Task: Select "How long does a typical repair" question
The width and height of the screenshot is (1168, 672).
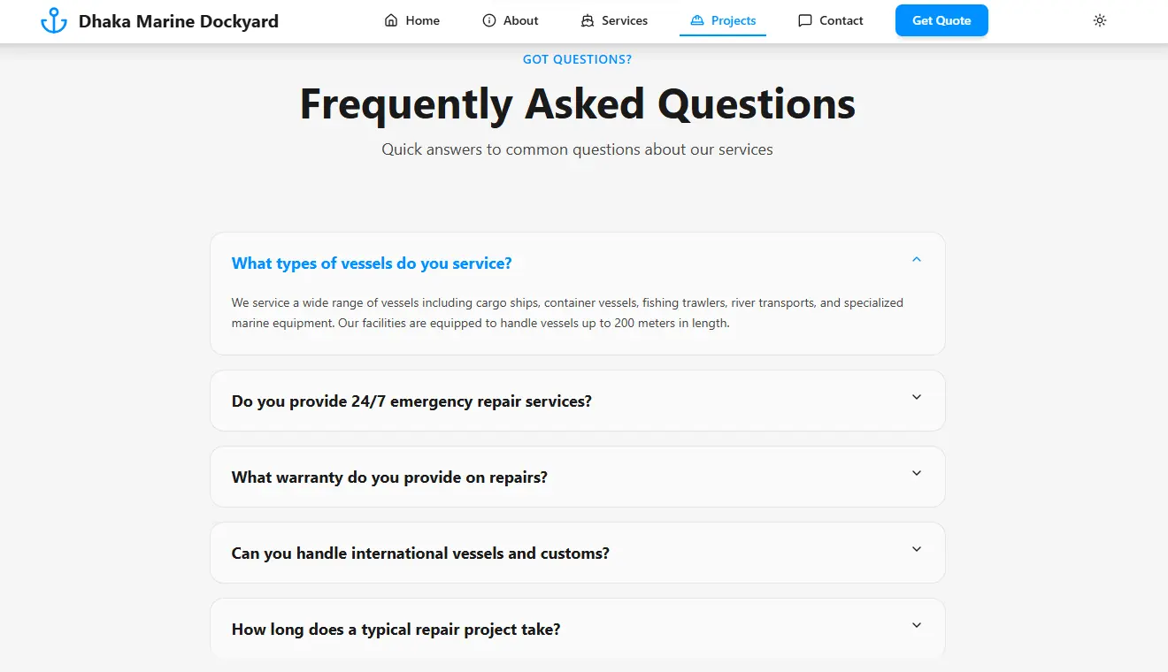Action: pos(396,630)
